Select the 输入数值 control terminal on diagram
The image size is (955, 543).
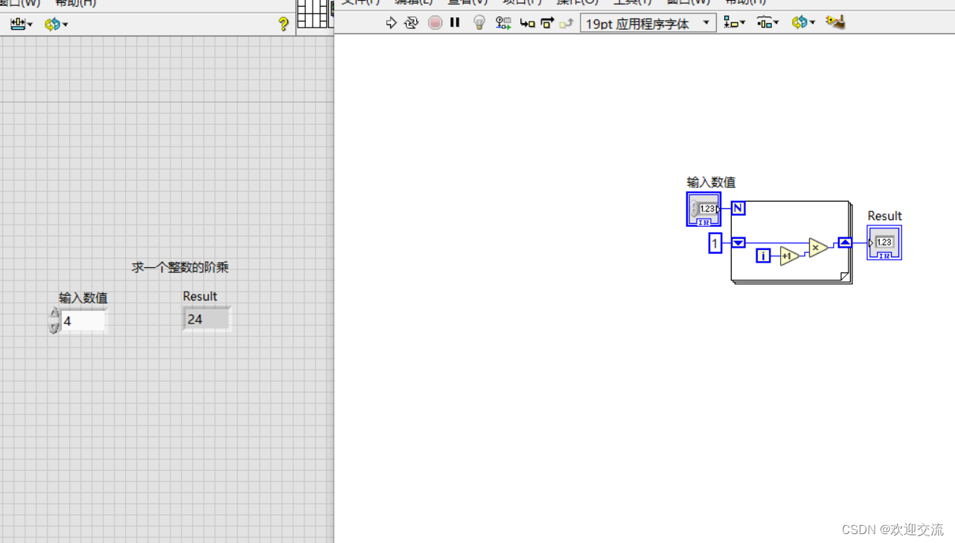703,209
